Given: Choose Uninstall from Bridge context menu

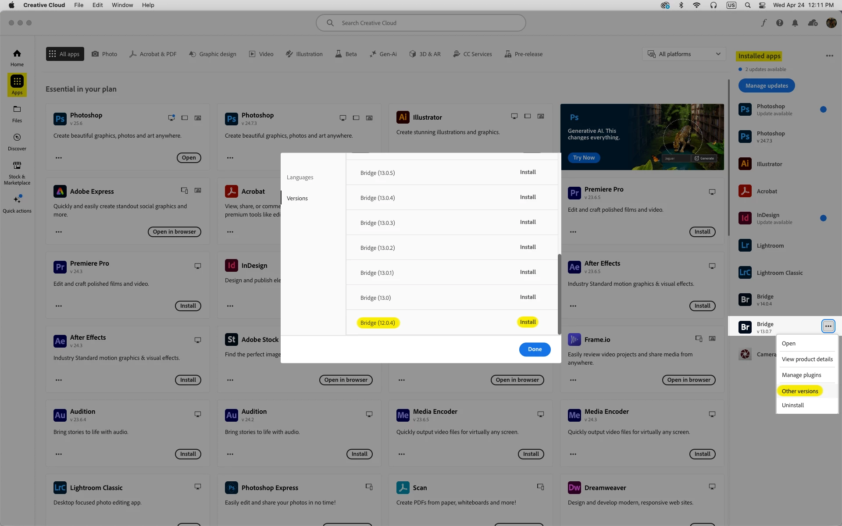Looking at the screenshot, I should pos(792,405).
